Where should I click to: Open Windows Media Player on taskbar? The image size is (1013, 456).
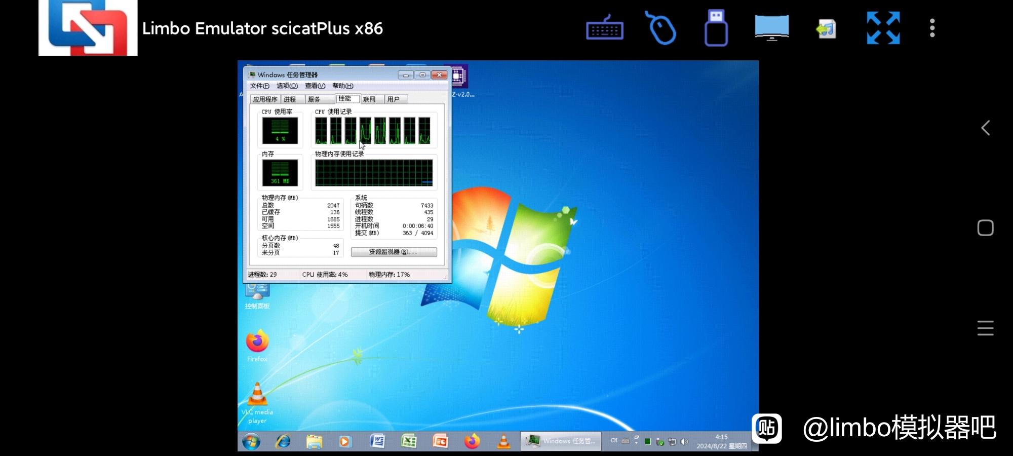(345, 441)
